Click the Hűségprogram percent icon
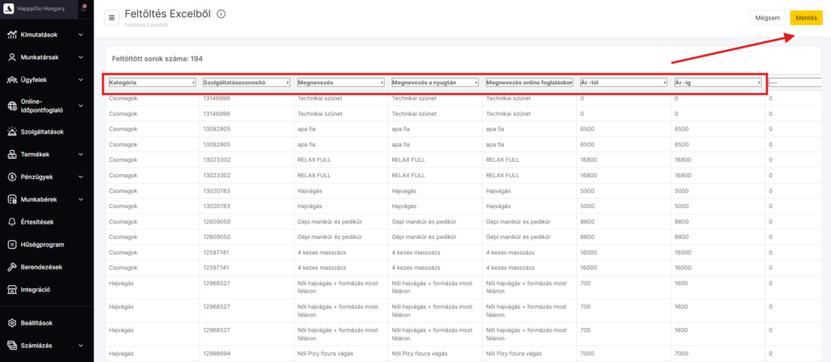 12,245
